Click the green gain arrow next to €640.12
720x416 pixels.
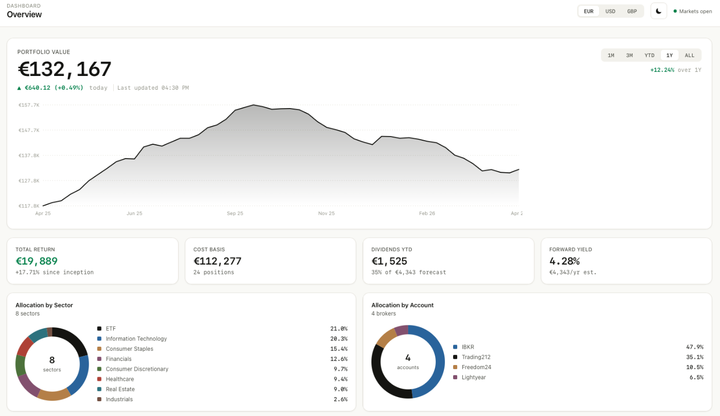pyautogui.click(x=18, y=87)
